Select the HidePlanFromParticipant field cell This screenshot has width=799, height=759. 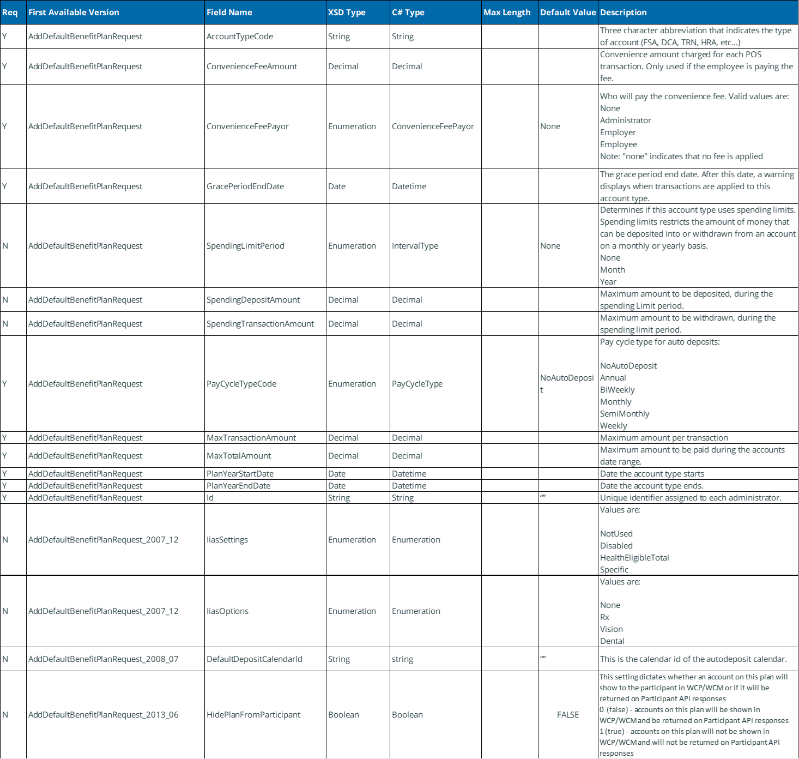coord(265,715)
